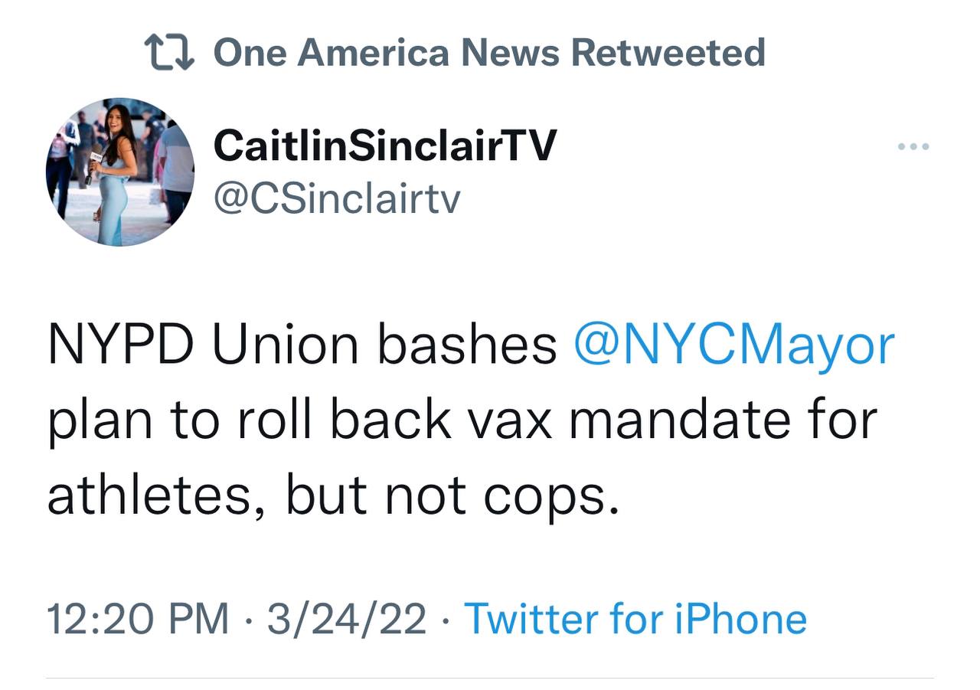Click the dot between time and date
This screenshot has width=980, height=690.
[248, 618]
